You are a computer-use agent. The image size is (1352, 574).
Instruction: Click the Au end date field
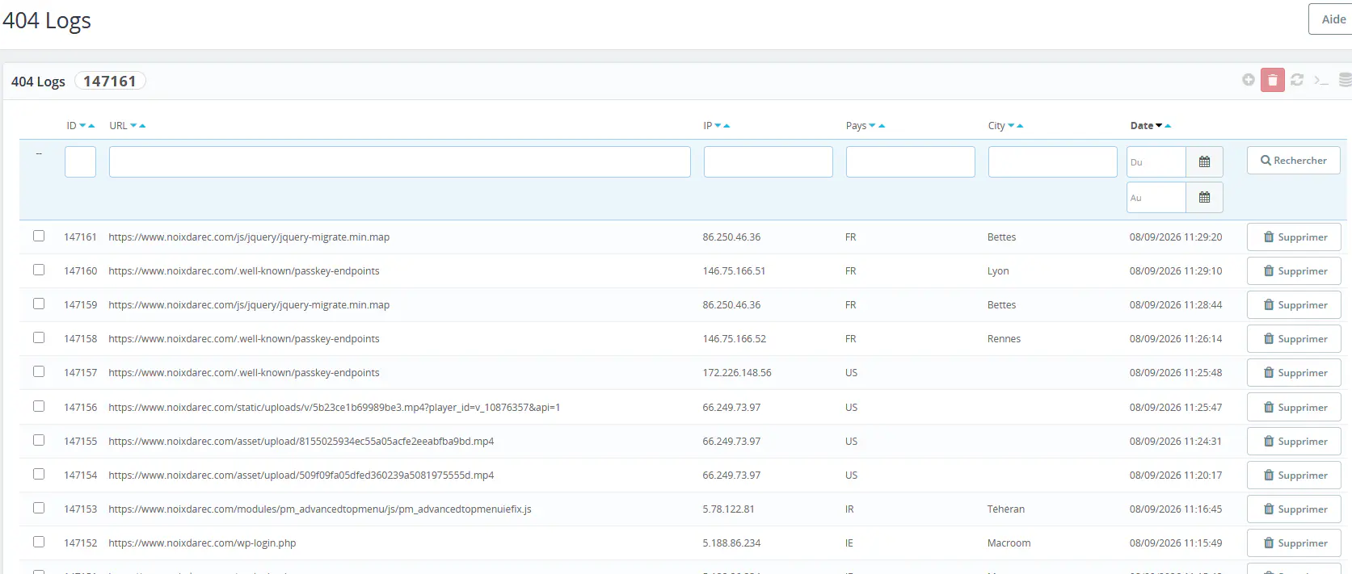pos(1156,197)
